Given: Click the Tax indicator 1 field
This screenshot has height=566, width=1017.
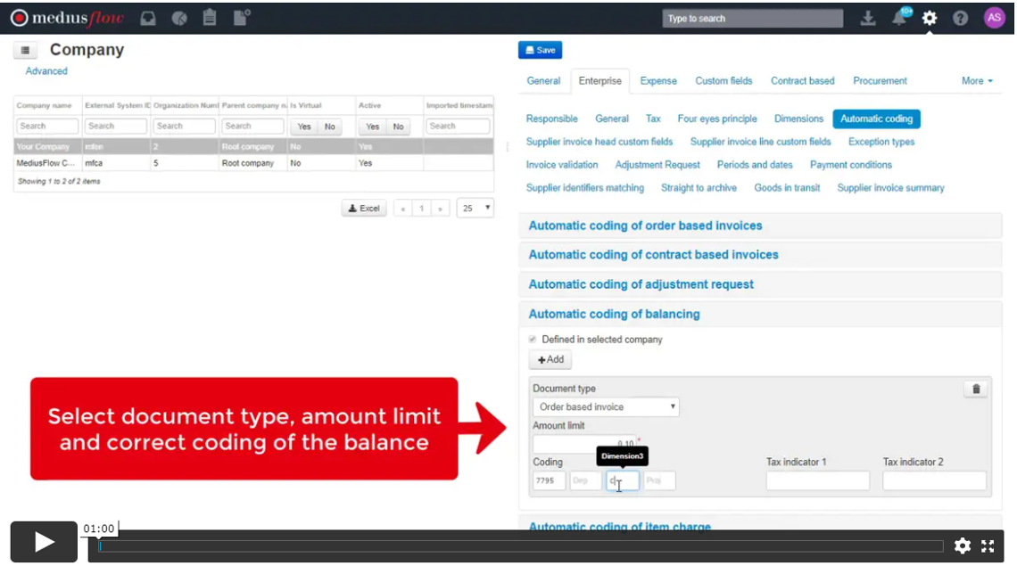Looking at the screenshot, I should (x=817, y=481).
